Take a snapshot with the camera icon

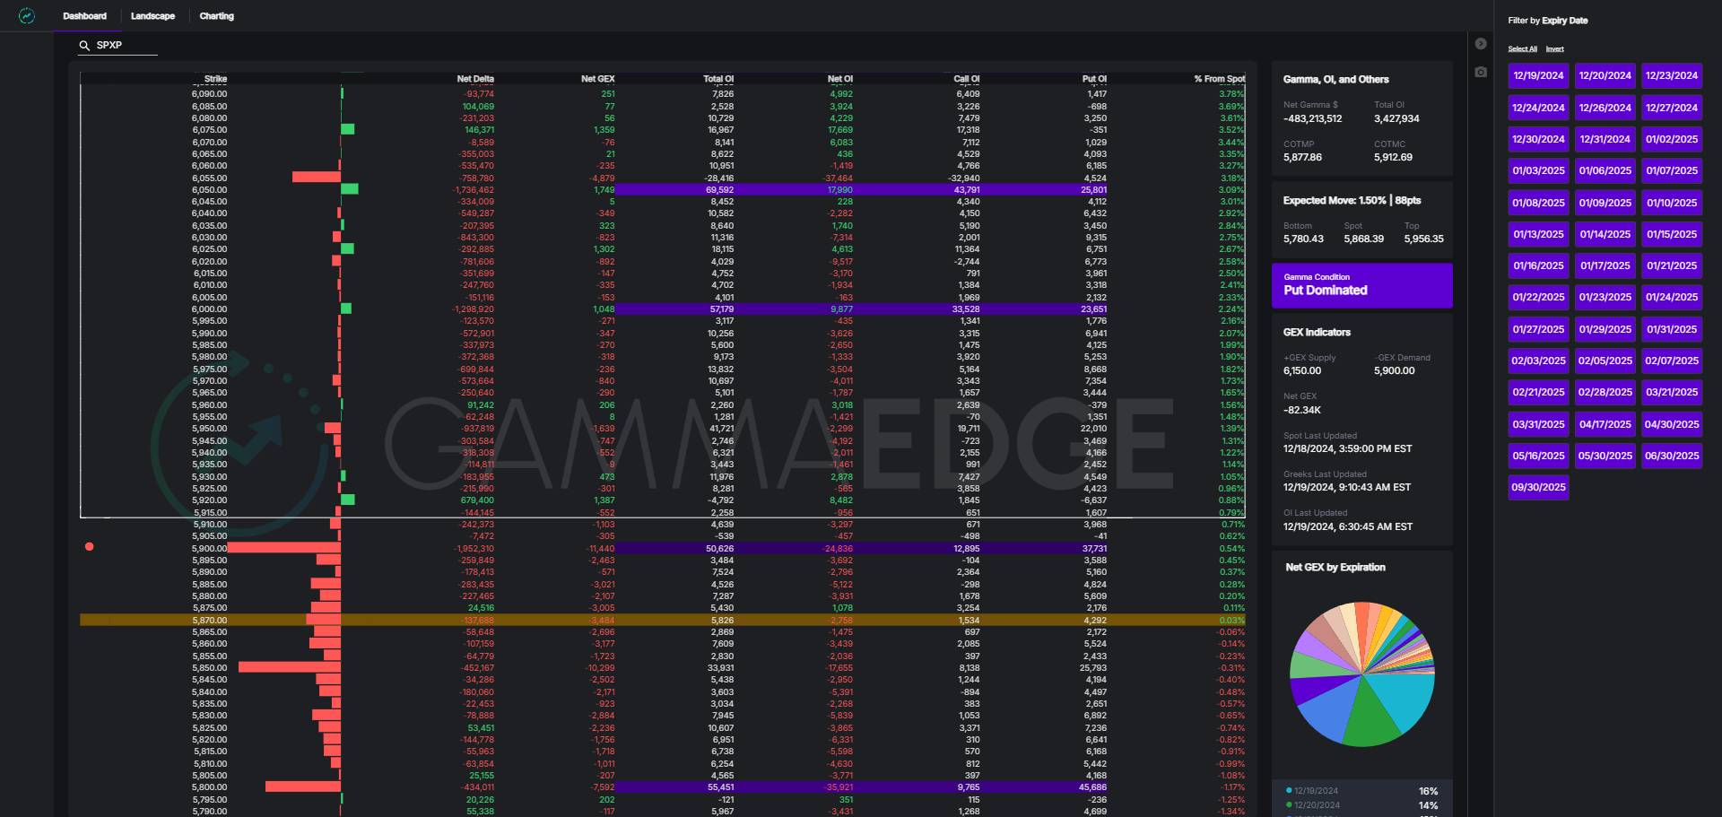pos(1481,72)
